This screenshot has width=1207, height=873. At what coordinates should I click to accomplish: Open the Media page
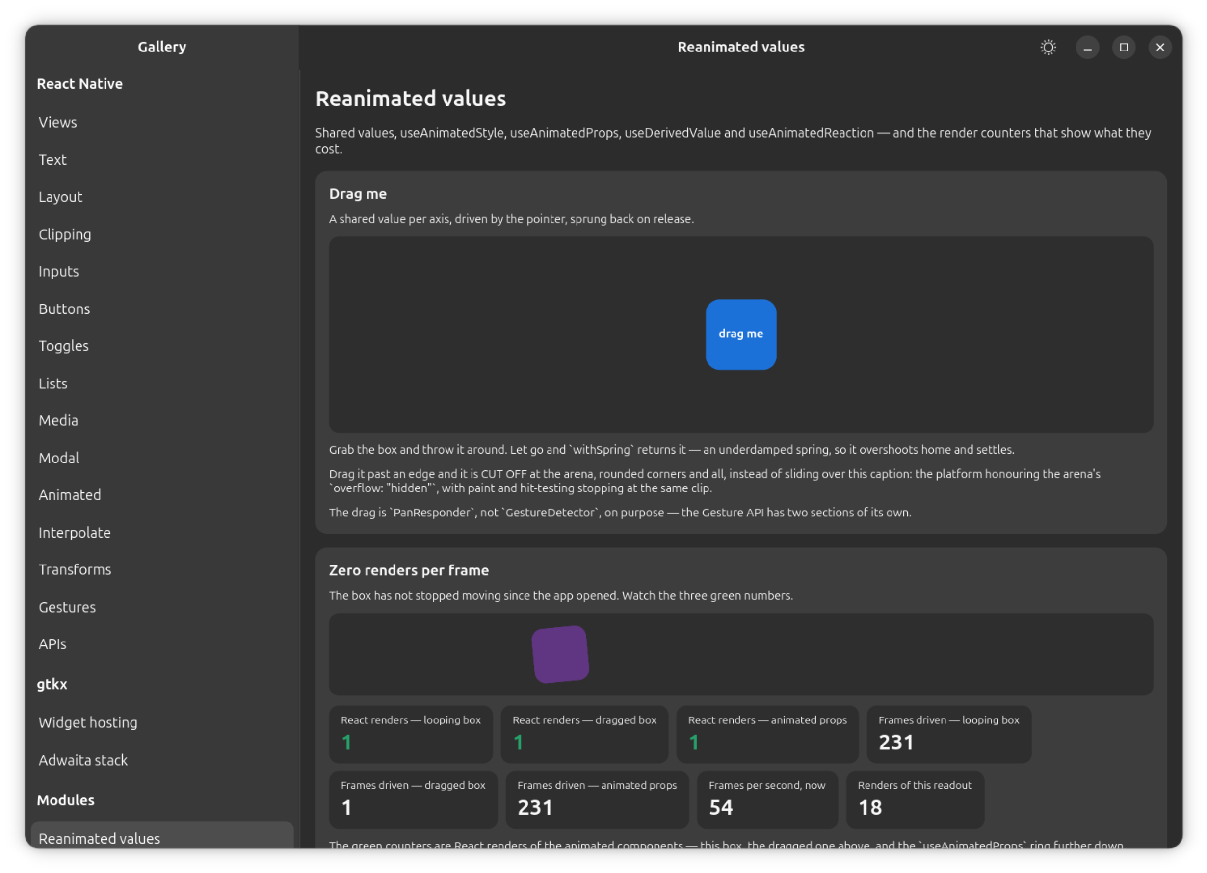pos(162,420)
